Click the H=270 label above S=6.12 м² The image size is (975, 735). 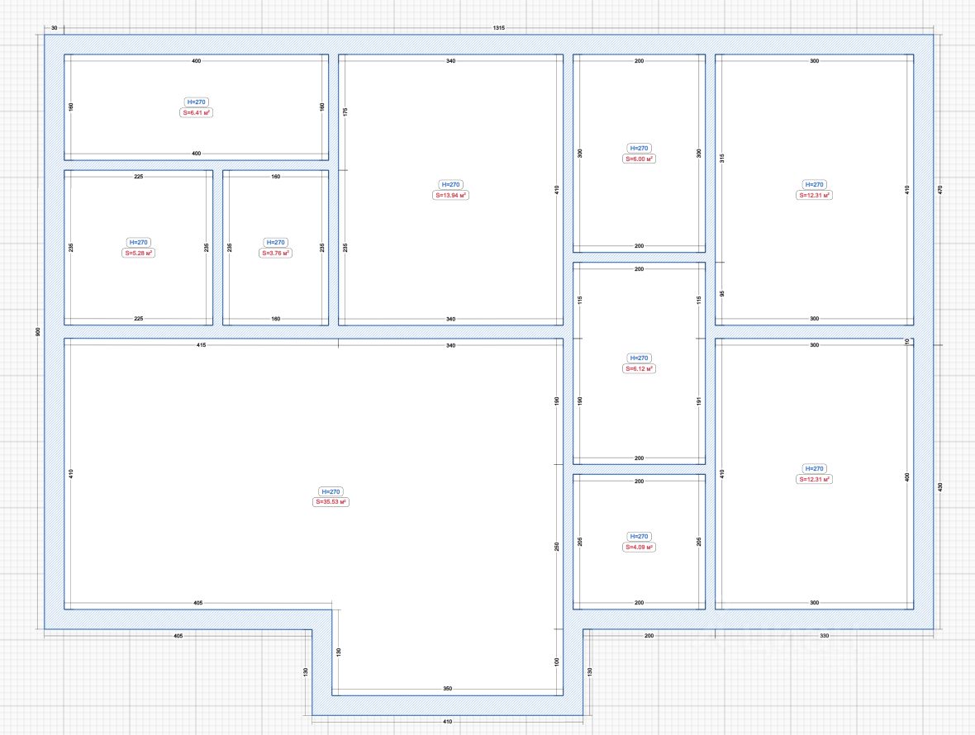click(640, 358)
